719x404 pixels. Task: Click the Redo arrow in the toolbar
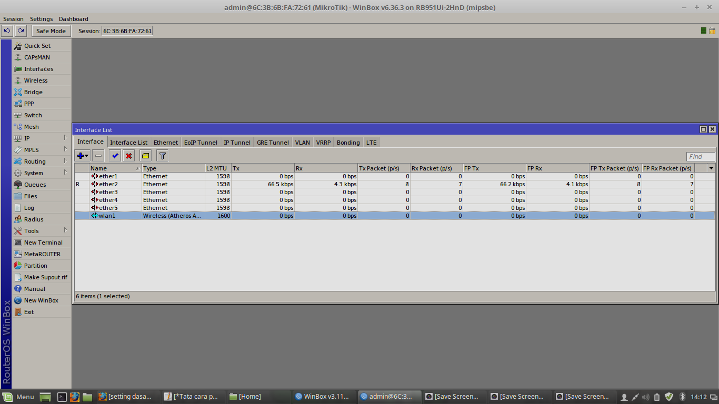click(21, 31)
